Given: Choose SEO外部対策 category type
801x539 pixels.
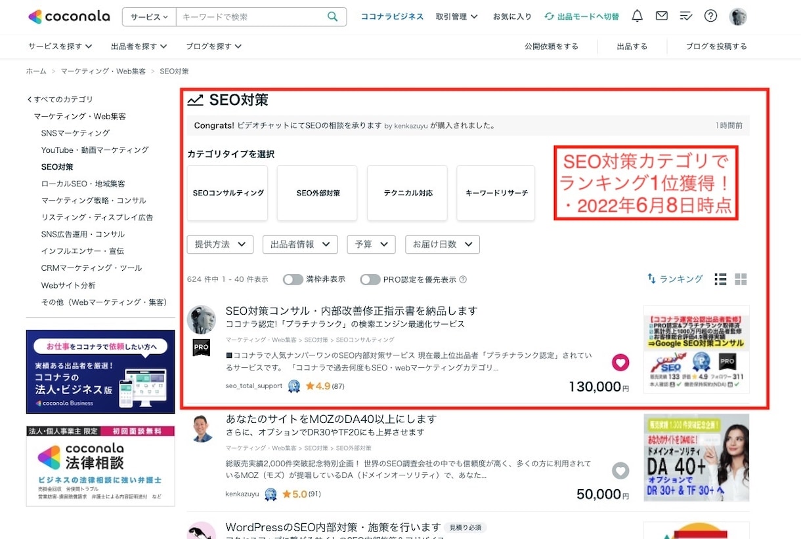Looking at the screenshot, I should point(317,193).
